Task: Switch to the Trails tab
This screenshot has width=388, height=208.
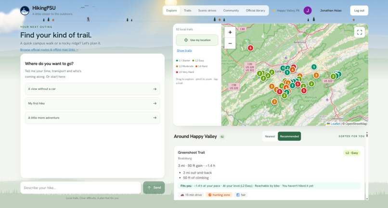Action: tap(187, 11)
